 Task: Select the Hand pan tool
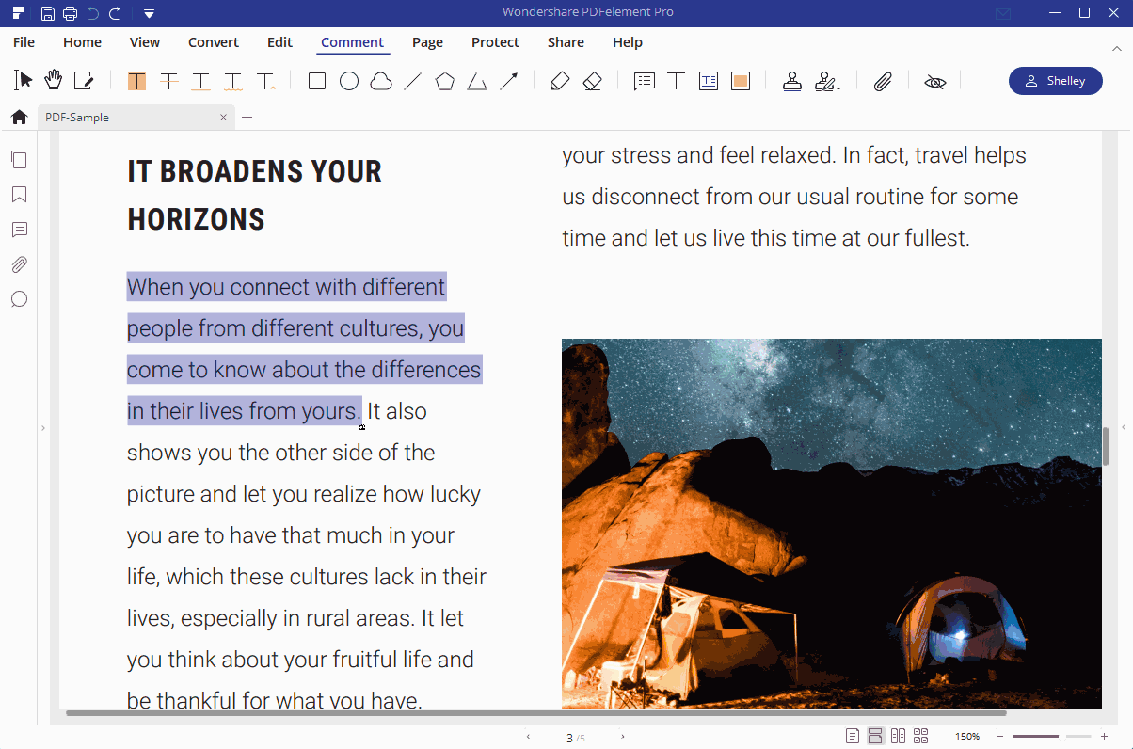pyautogui.click(x=54, y=81)
